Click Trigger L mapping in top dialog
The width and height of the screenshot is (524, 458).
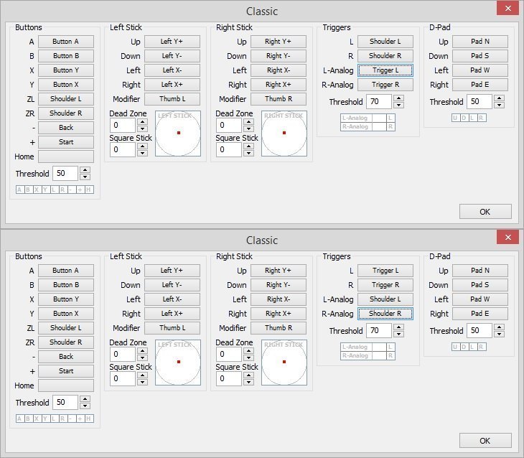tap(385, 70)
